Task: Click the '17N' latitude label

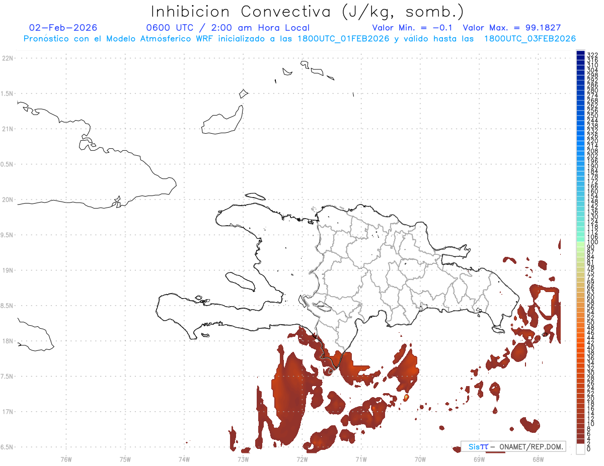Action: (7, 411)
